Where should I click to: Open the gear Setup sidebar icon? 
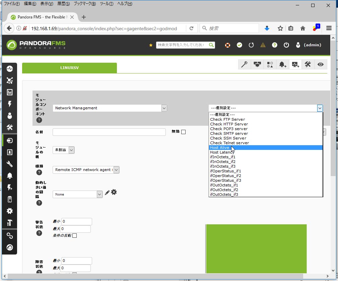(x=10, y=211)
